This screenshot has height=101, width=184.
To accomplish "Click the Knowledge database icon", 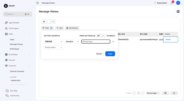I will click(6, 54).
